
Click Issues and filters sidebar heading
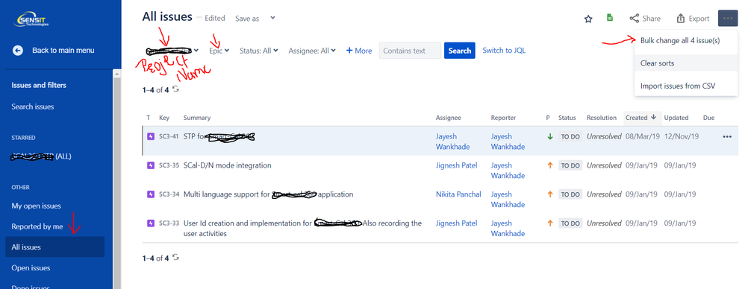click(39, 85)
